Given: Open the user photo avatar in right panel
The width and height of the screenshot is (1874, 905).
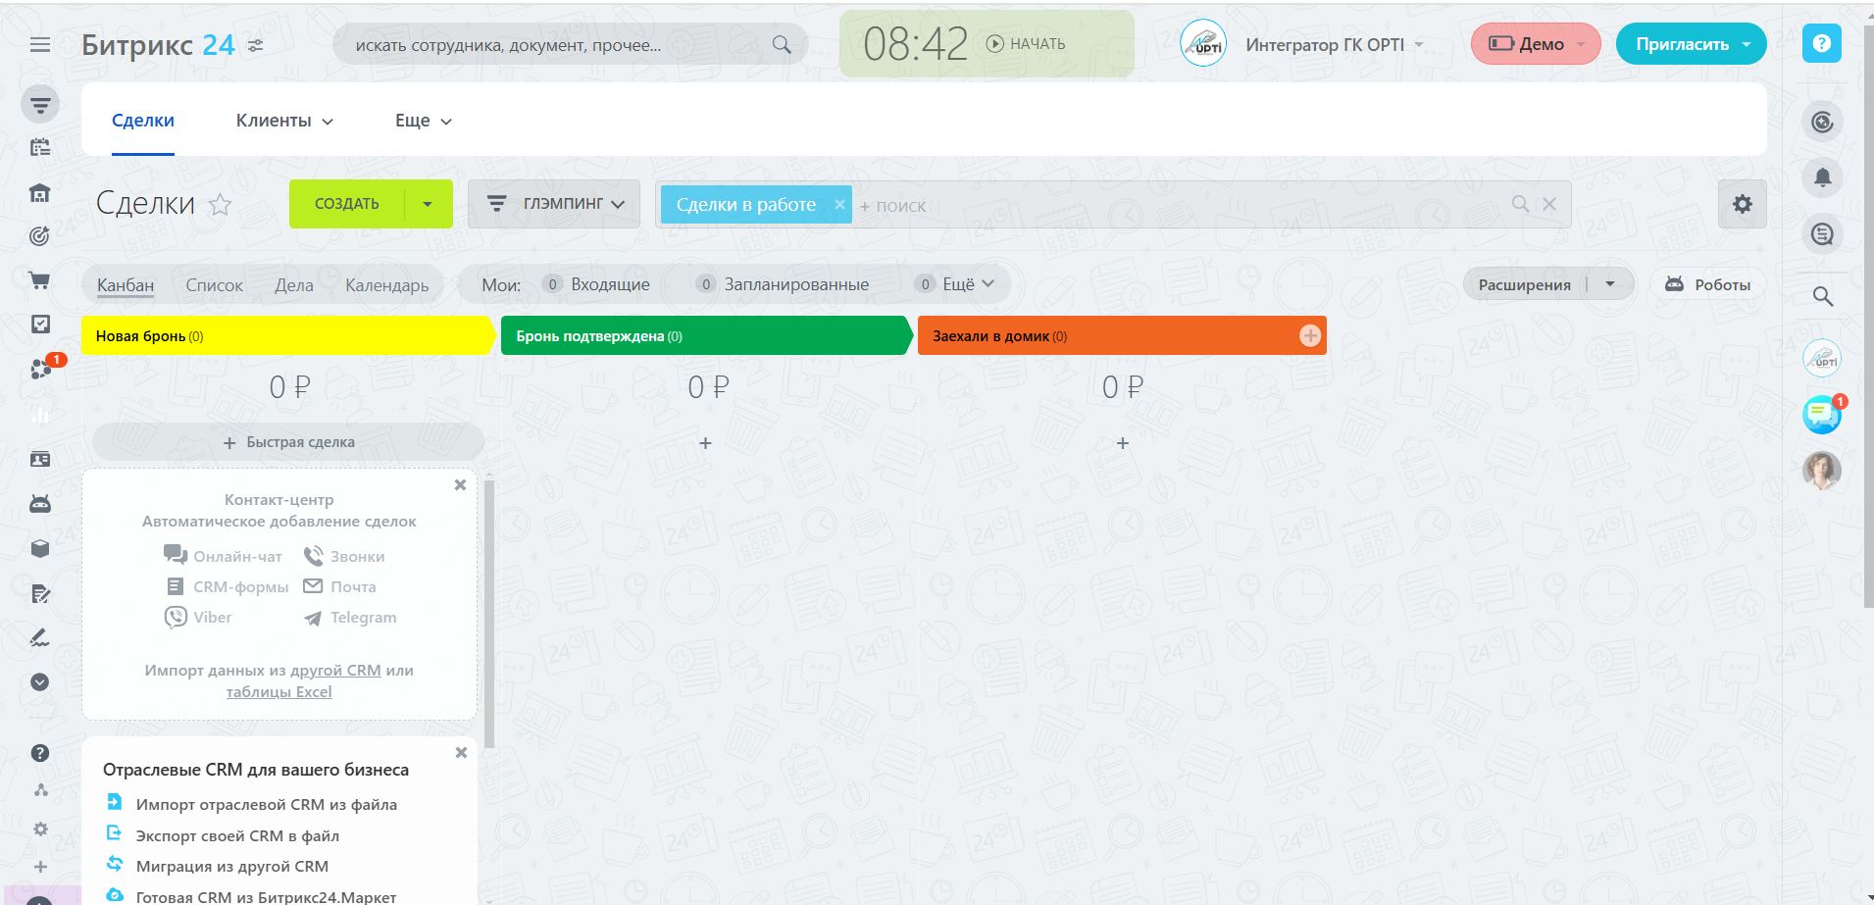Looking at the screenshot, I should point(1822,471).
